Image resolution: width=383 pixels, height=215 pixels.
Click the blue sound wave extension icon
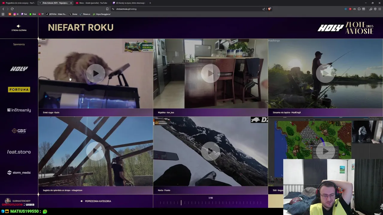(x=346, y=9)
